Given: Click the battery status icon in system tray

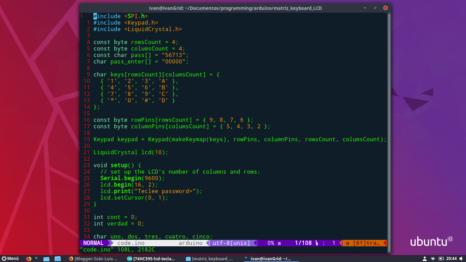Looking at the screenshot, I should click(x=441, y=259).
